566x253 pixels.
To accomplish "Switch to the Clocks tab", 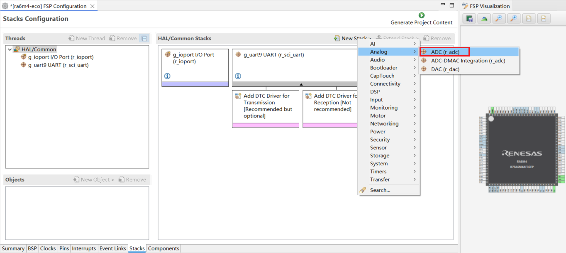I will (x=48, y=248).
